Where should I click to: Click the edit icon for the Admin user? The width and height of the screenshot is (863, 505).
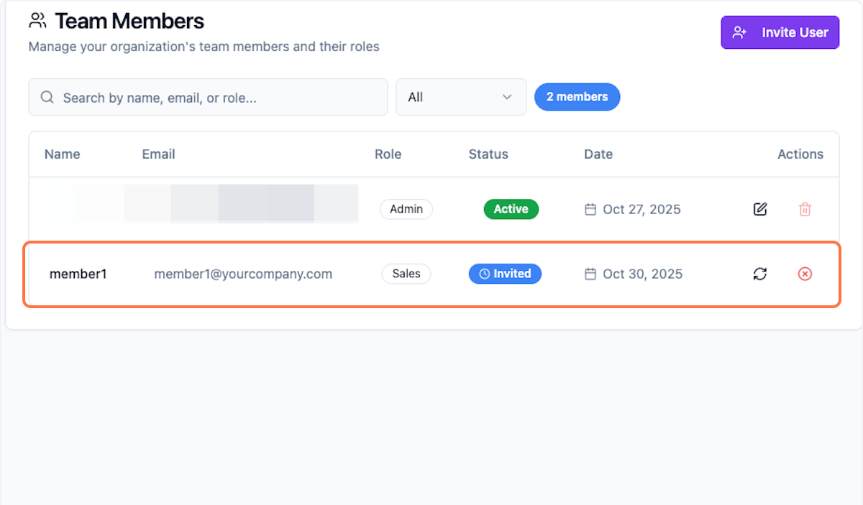(760, 210)
